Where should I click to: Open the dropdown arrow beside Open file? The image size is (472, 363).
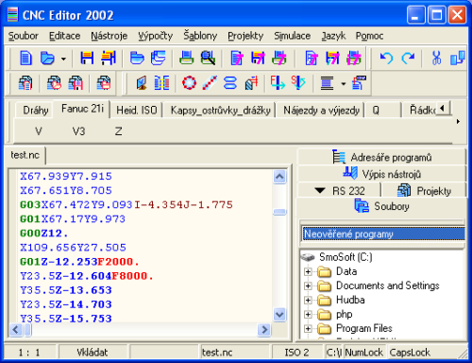tap(63, 59)
